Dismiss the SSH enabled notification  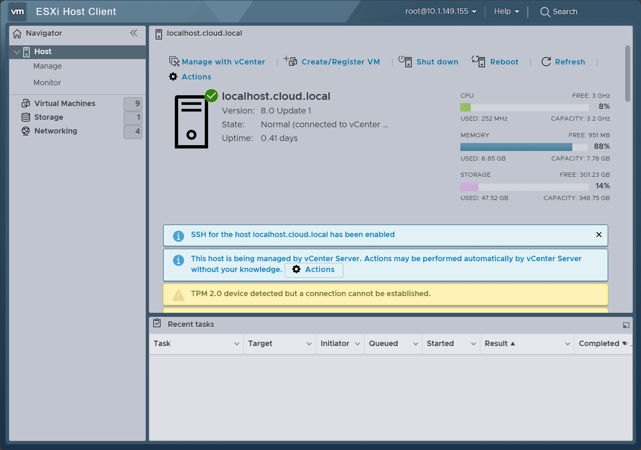pos(599,235)
